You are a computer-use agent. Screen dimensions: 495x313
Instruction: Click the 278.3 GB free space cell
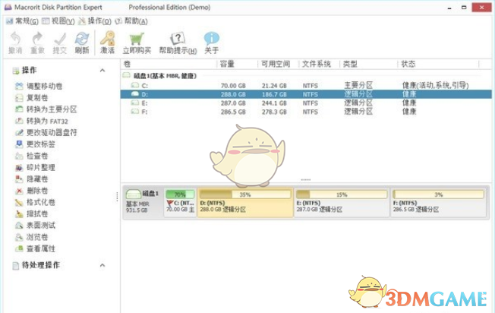pos(274,112)
